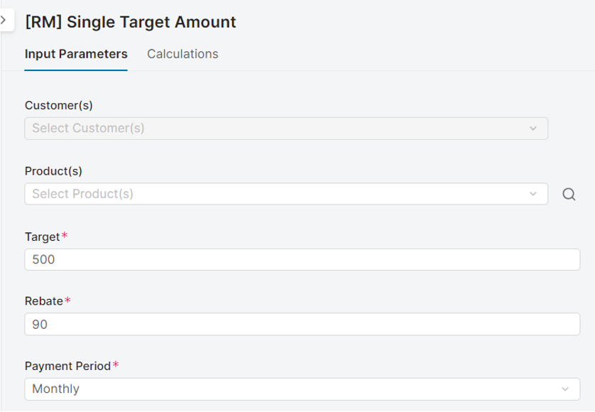
Task: Click the [RM] Single Target Amount title
Action: tap(131, 22)
